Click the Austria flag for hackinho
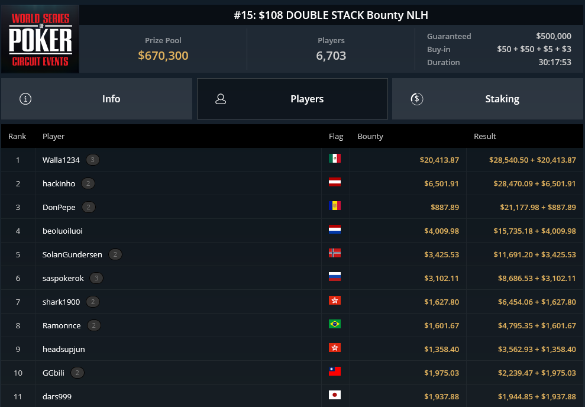Viewport: 585px width, 407px height. point(335,183)
